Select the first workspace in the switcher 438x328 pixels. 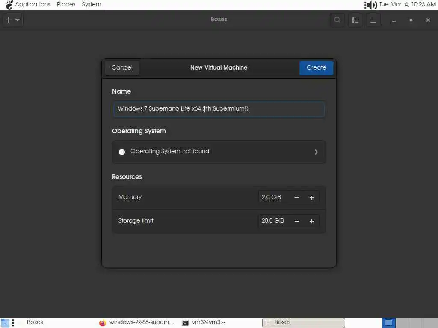coord(388,323)
